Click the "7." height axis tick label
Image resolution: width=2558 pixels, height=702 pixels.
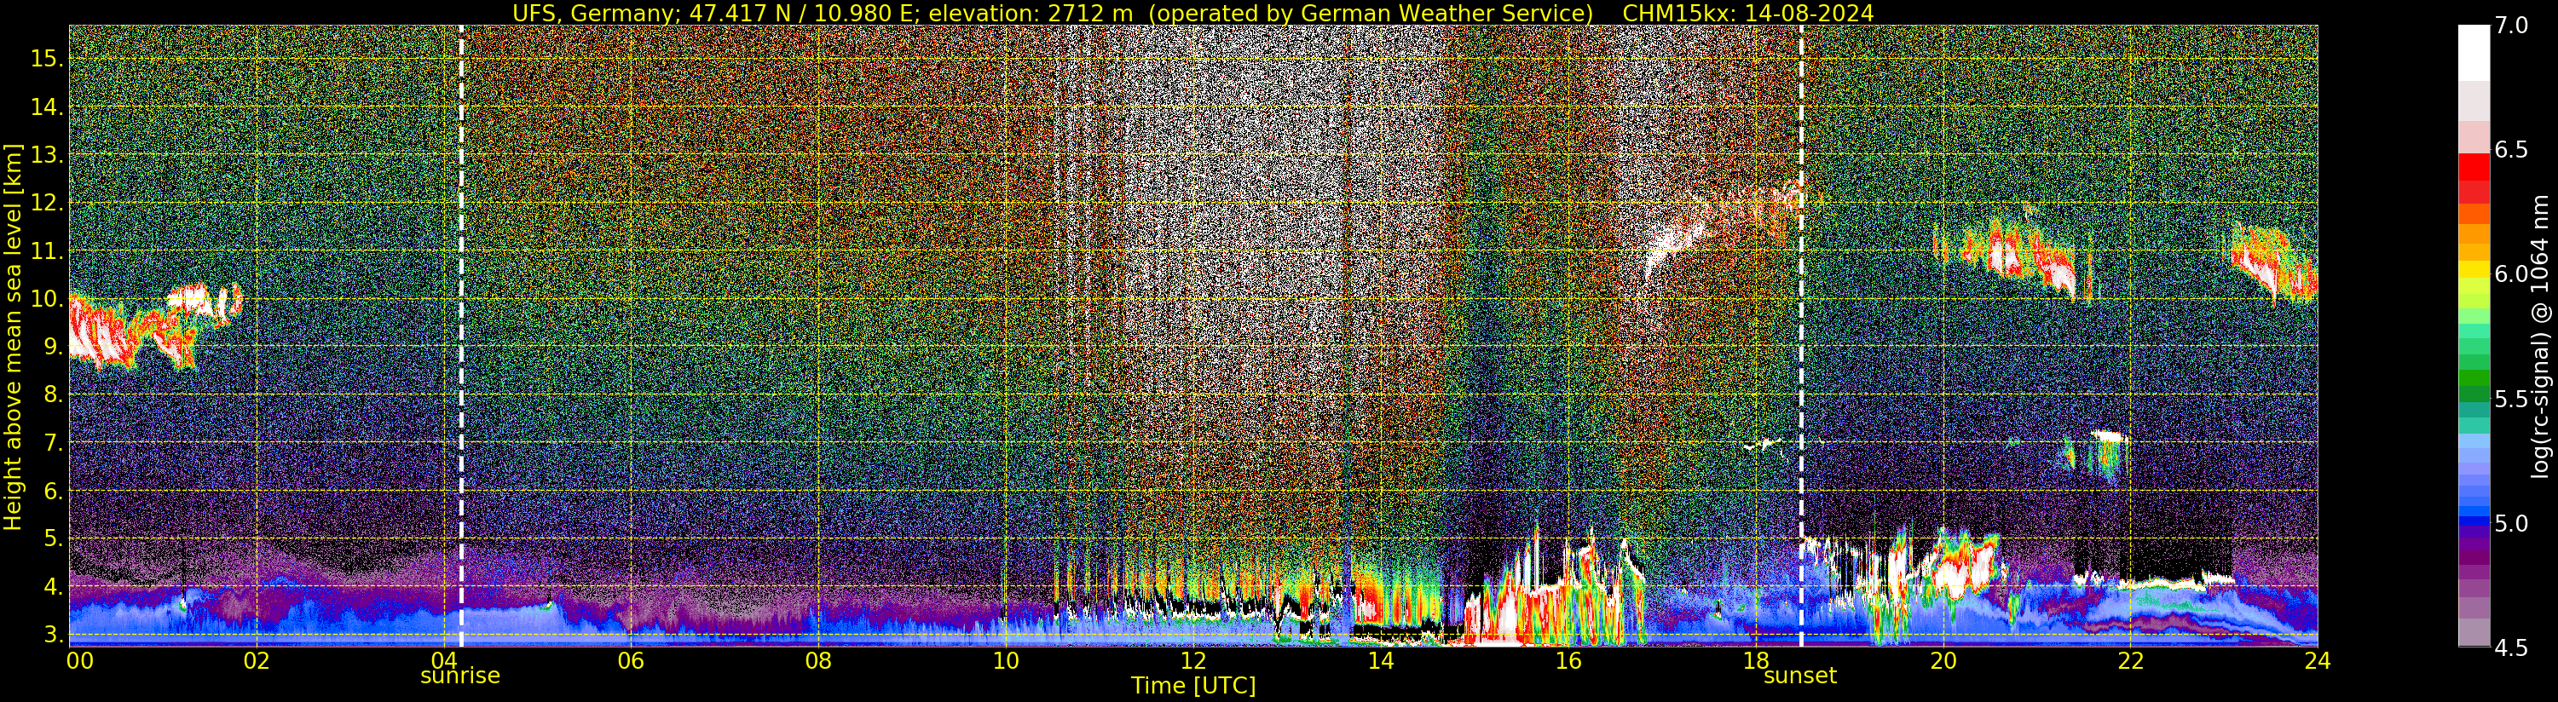click(x=53, y=443)
